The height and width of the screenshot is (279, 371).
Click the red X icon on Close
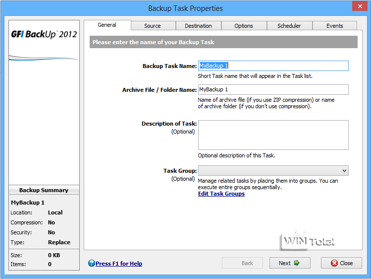[334, 263]
